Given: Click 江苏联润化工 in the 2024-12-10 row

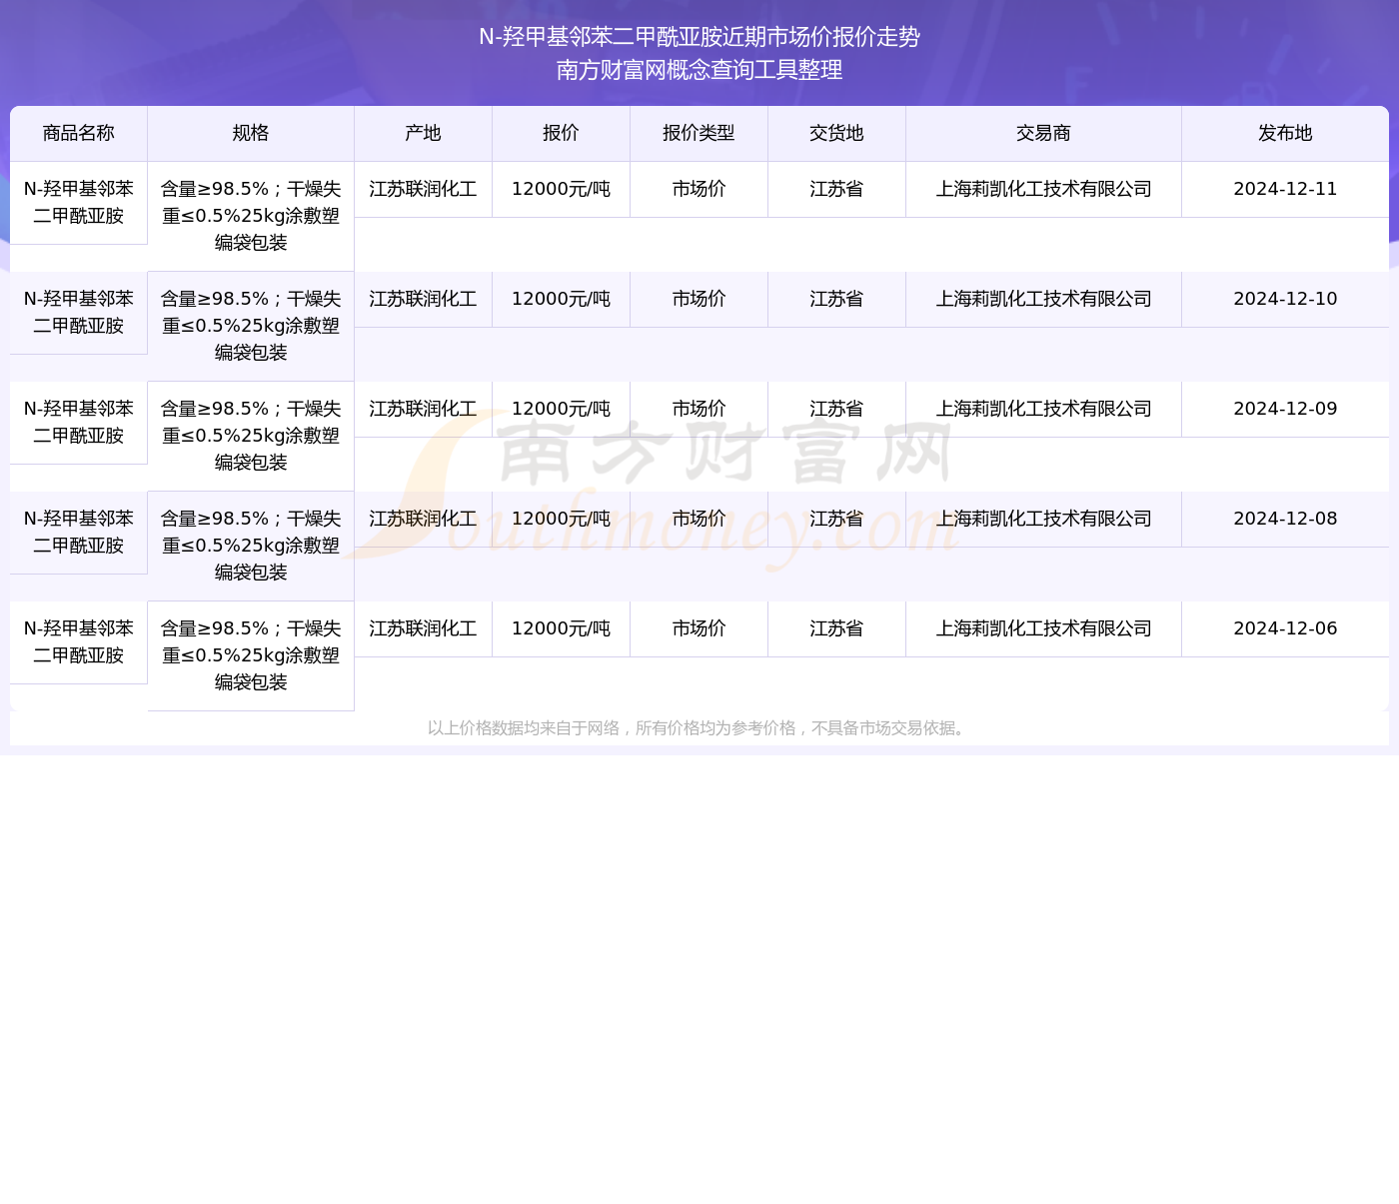Looking at the screenshot, I should (423, 299).
